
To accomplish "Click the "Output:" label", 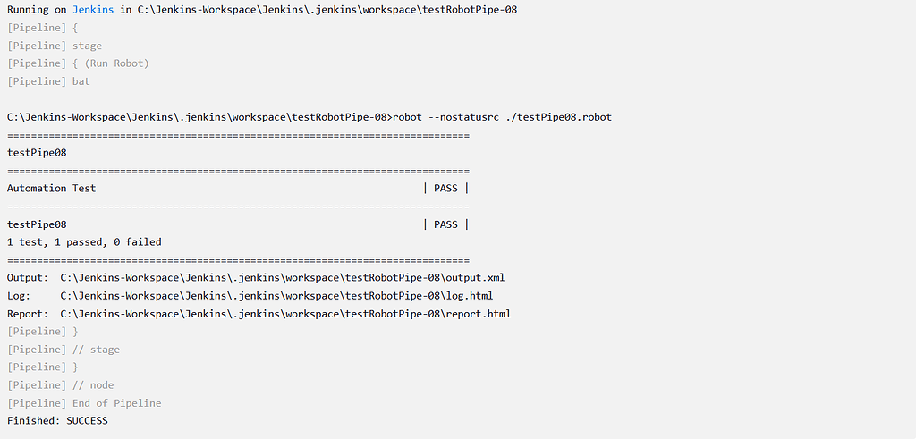I will (28, 278).
